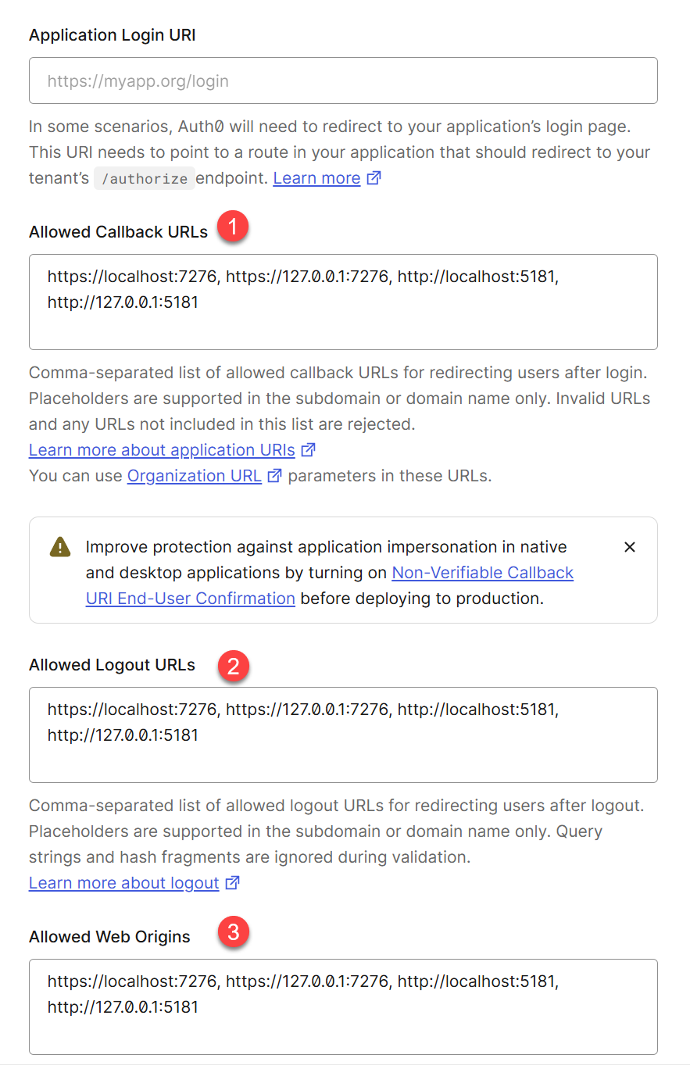Click the Application Login URI input field
This screenshot has height=1069, width=690.
tap(342, 80)
